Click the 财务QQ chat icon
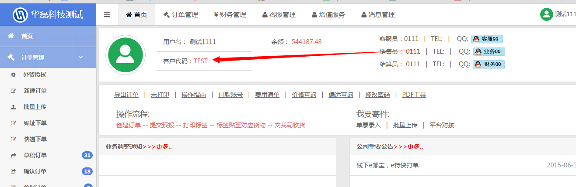Viewport: 576px width, 187px height. pos(489,64)
